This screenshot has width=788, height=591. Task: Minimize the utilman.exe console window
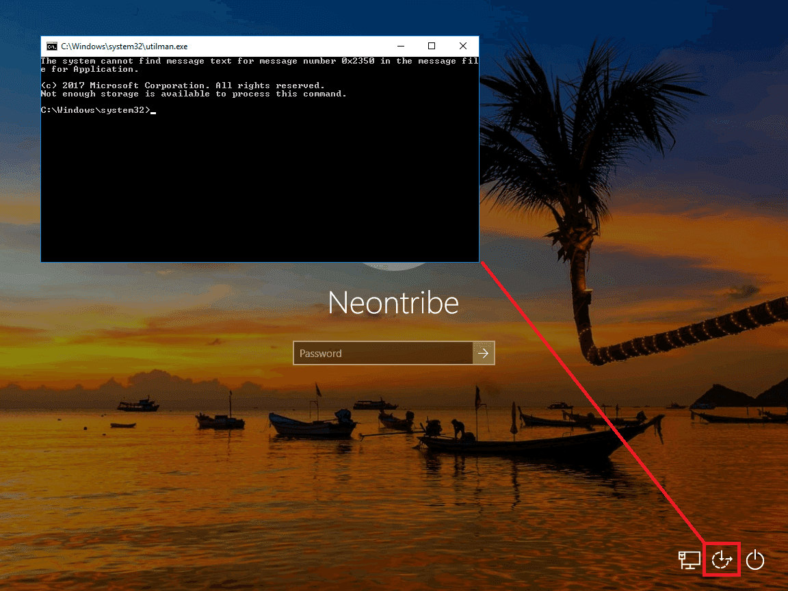click(400, 47)
